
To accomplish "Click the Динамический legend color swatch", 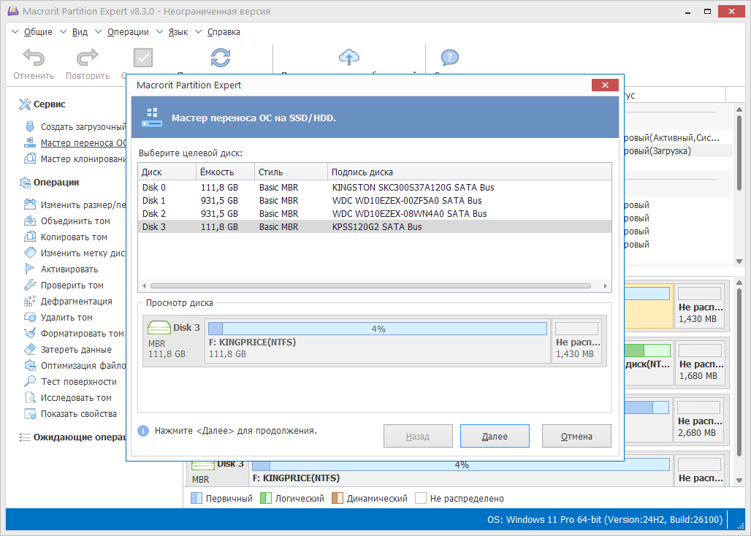I will point(338,498).
